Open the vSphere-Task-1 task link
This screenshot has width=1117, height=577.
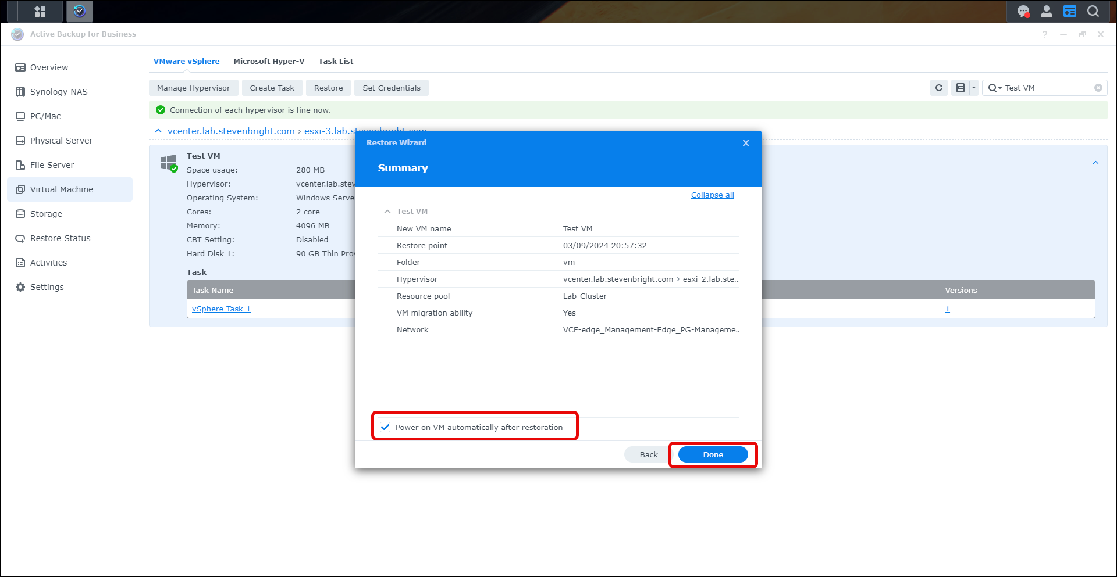pyautogui.click(x=221, y=309)
